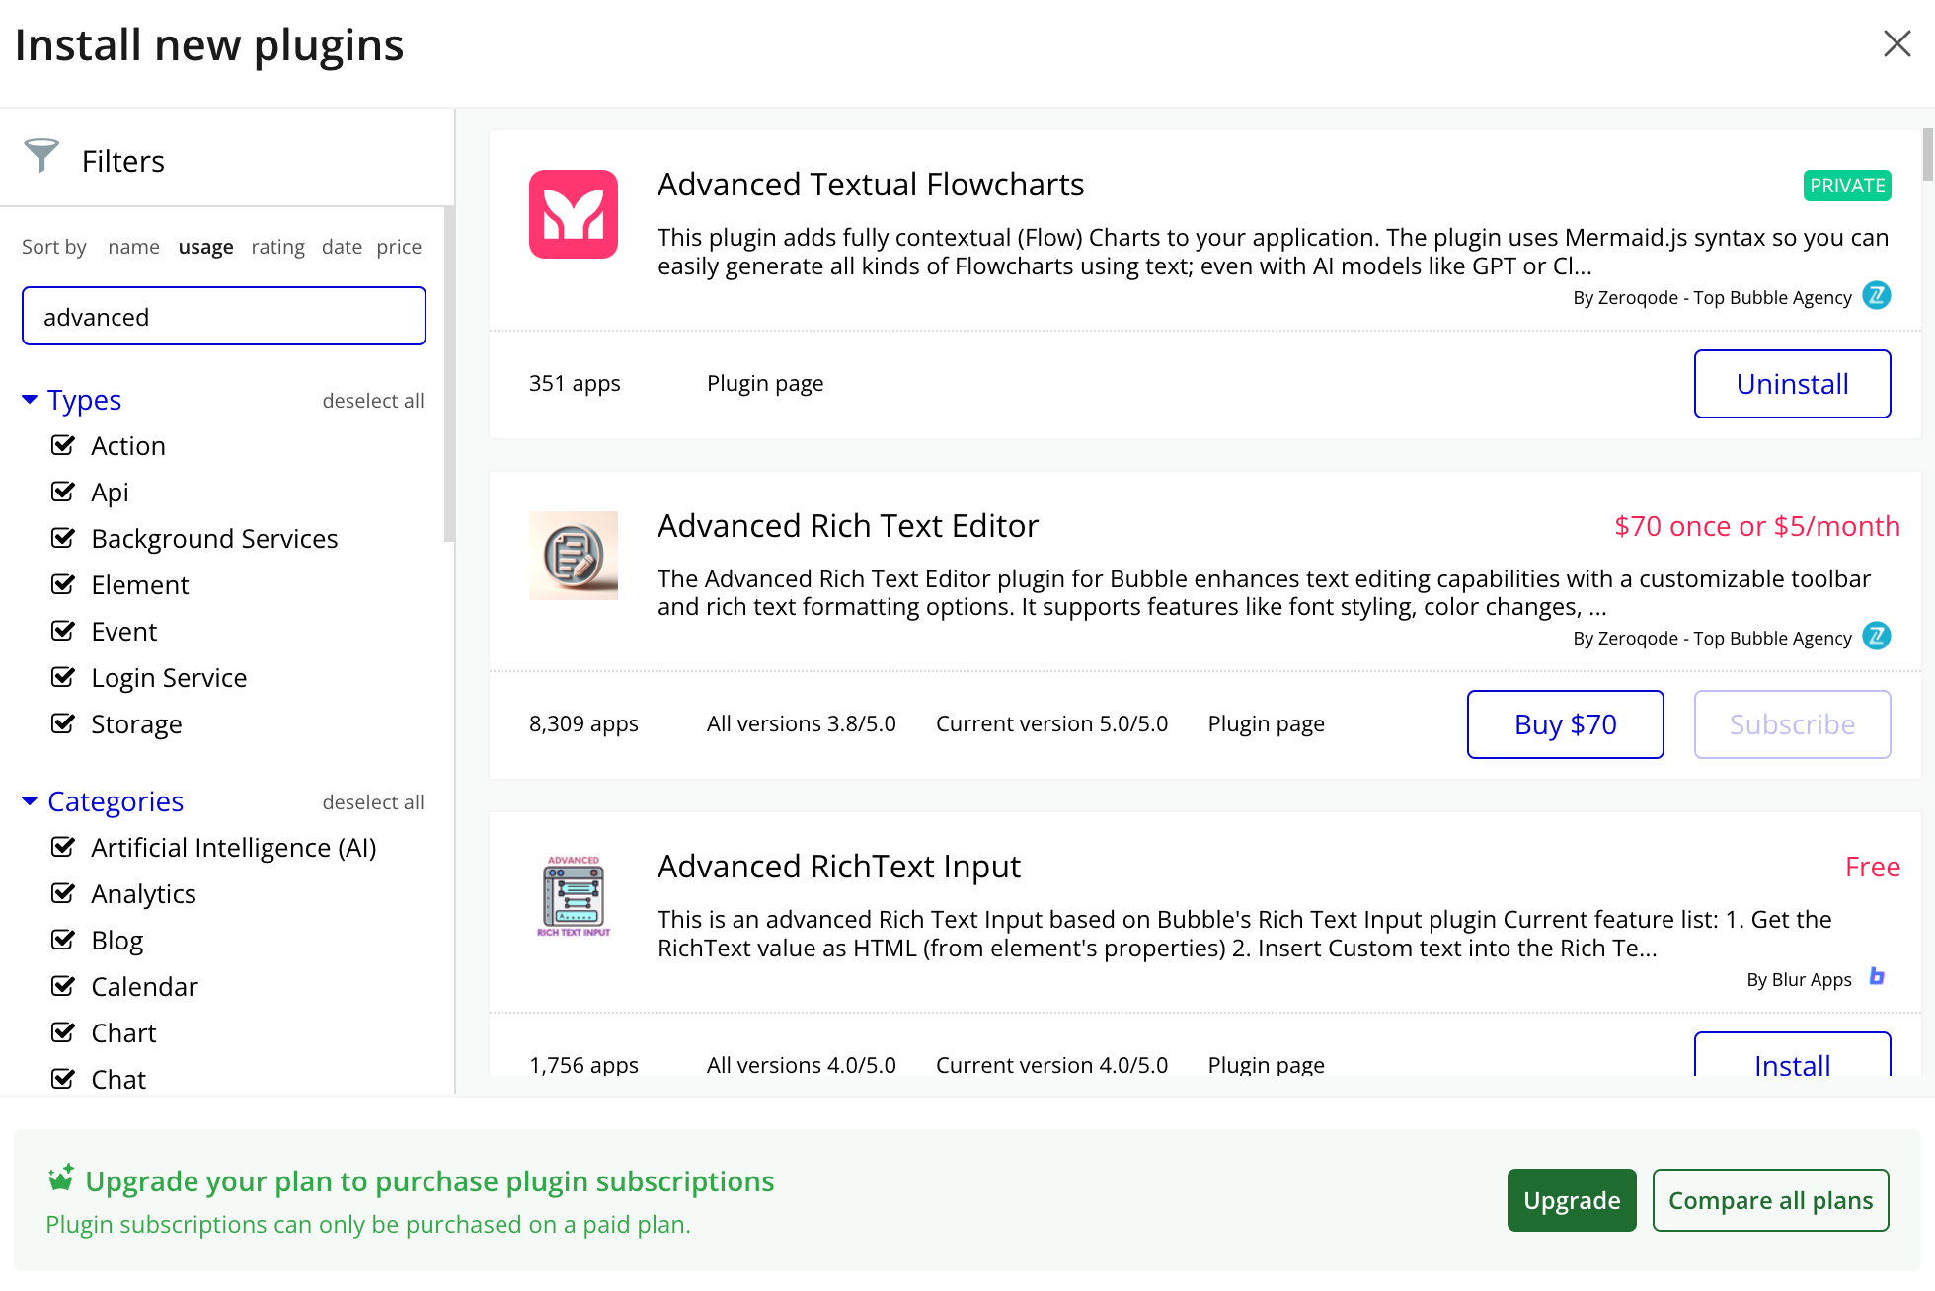The image size is (1935, 1291).
Task: Open the Advanced Rich Text Editor plugin icon
Action: [574, 556]
